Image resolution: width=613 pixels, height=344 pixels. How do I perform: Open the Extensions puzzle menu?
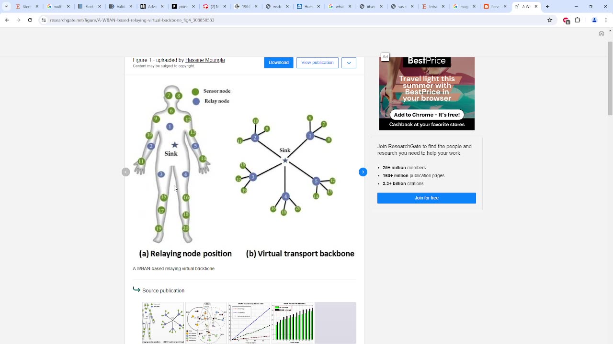tap(578, 21)
